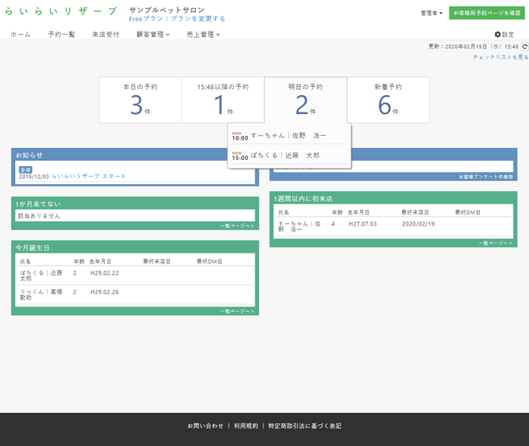Expand the 顧客管理 menu
Screen dimensions: 529x446
pos(153,35)
